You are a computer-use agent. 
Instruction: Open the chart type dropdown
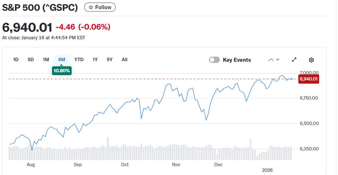pos(274,60)
